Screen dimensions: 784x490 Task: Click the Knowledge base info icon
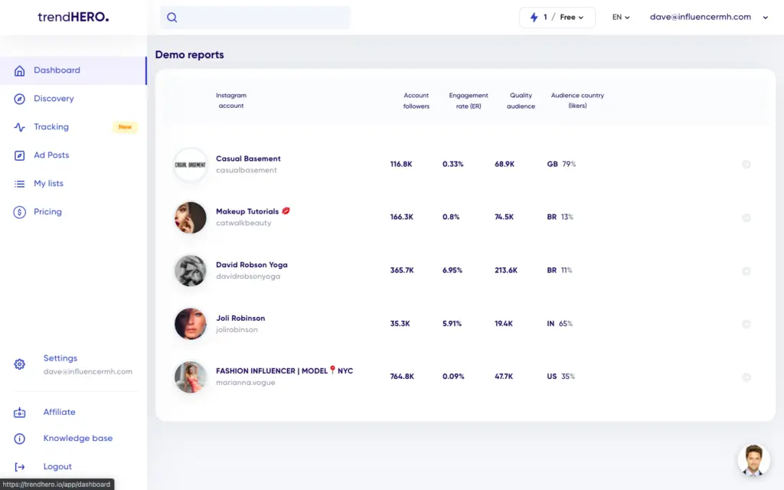pyautogui.click(x=20, y=439)
